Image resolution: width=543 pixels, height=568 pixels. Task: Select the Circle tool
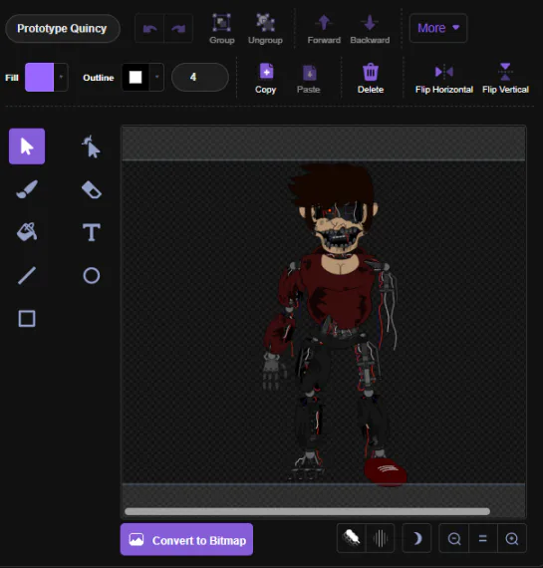92,276
